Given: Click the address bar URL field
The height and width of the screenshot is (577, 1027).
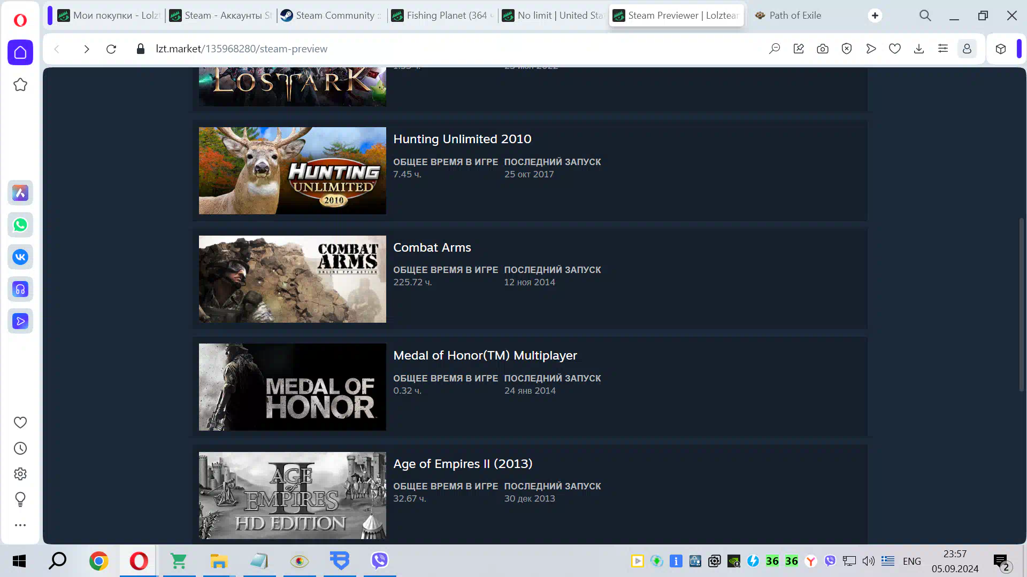Looking at the screenshot, I should (x=455, y=49).
